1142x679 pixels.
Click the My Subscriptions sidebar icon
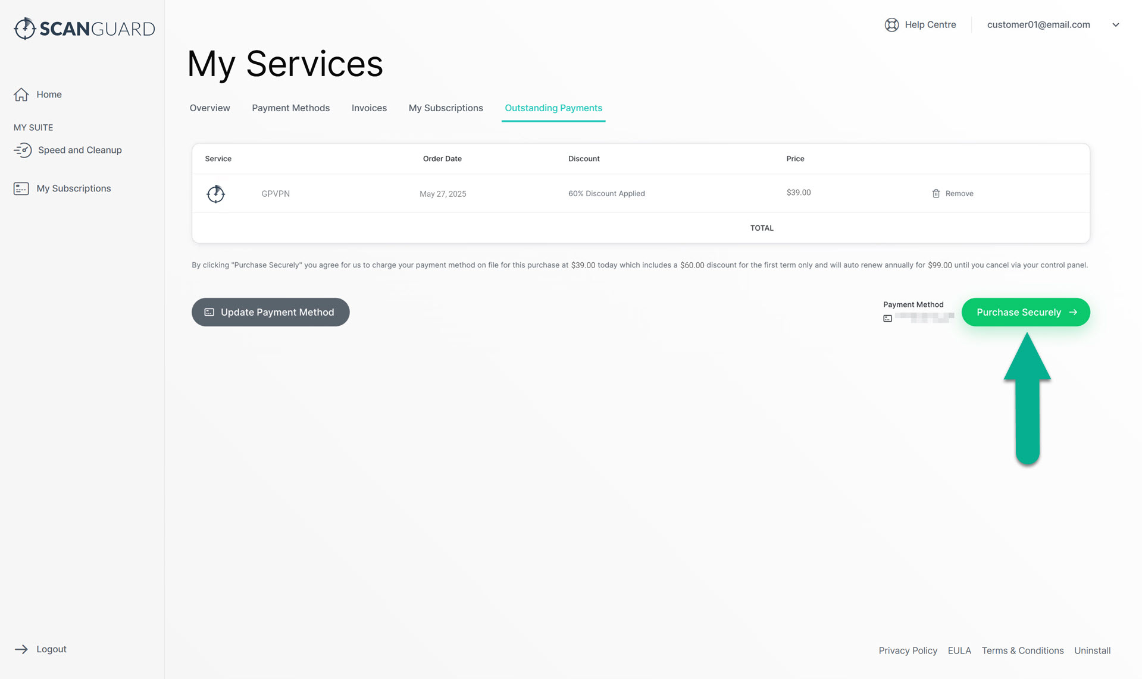point(21,188)
